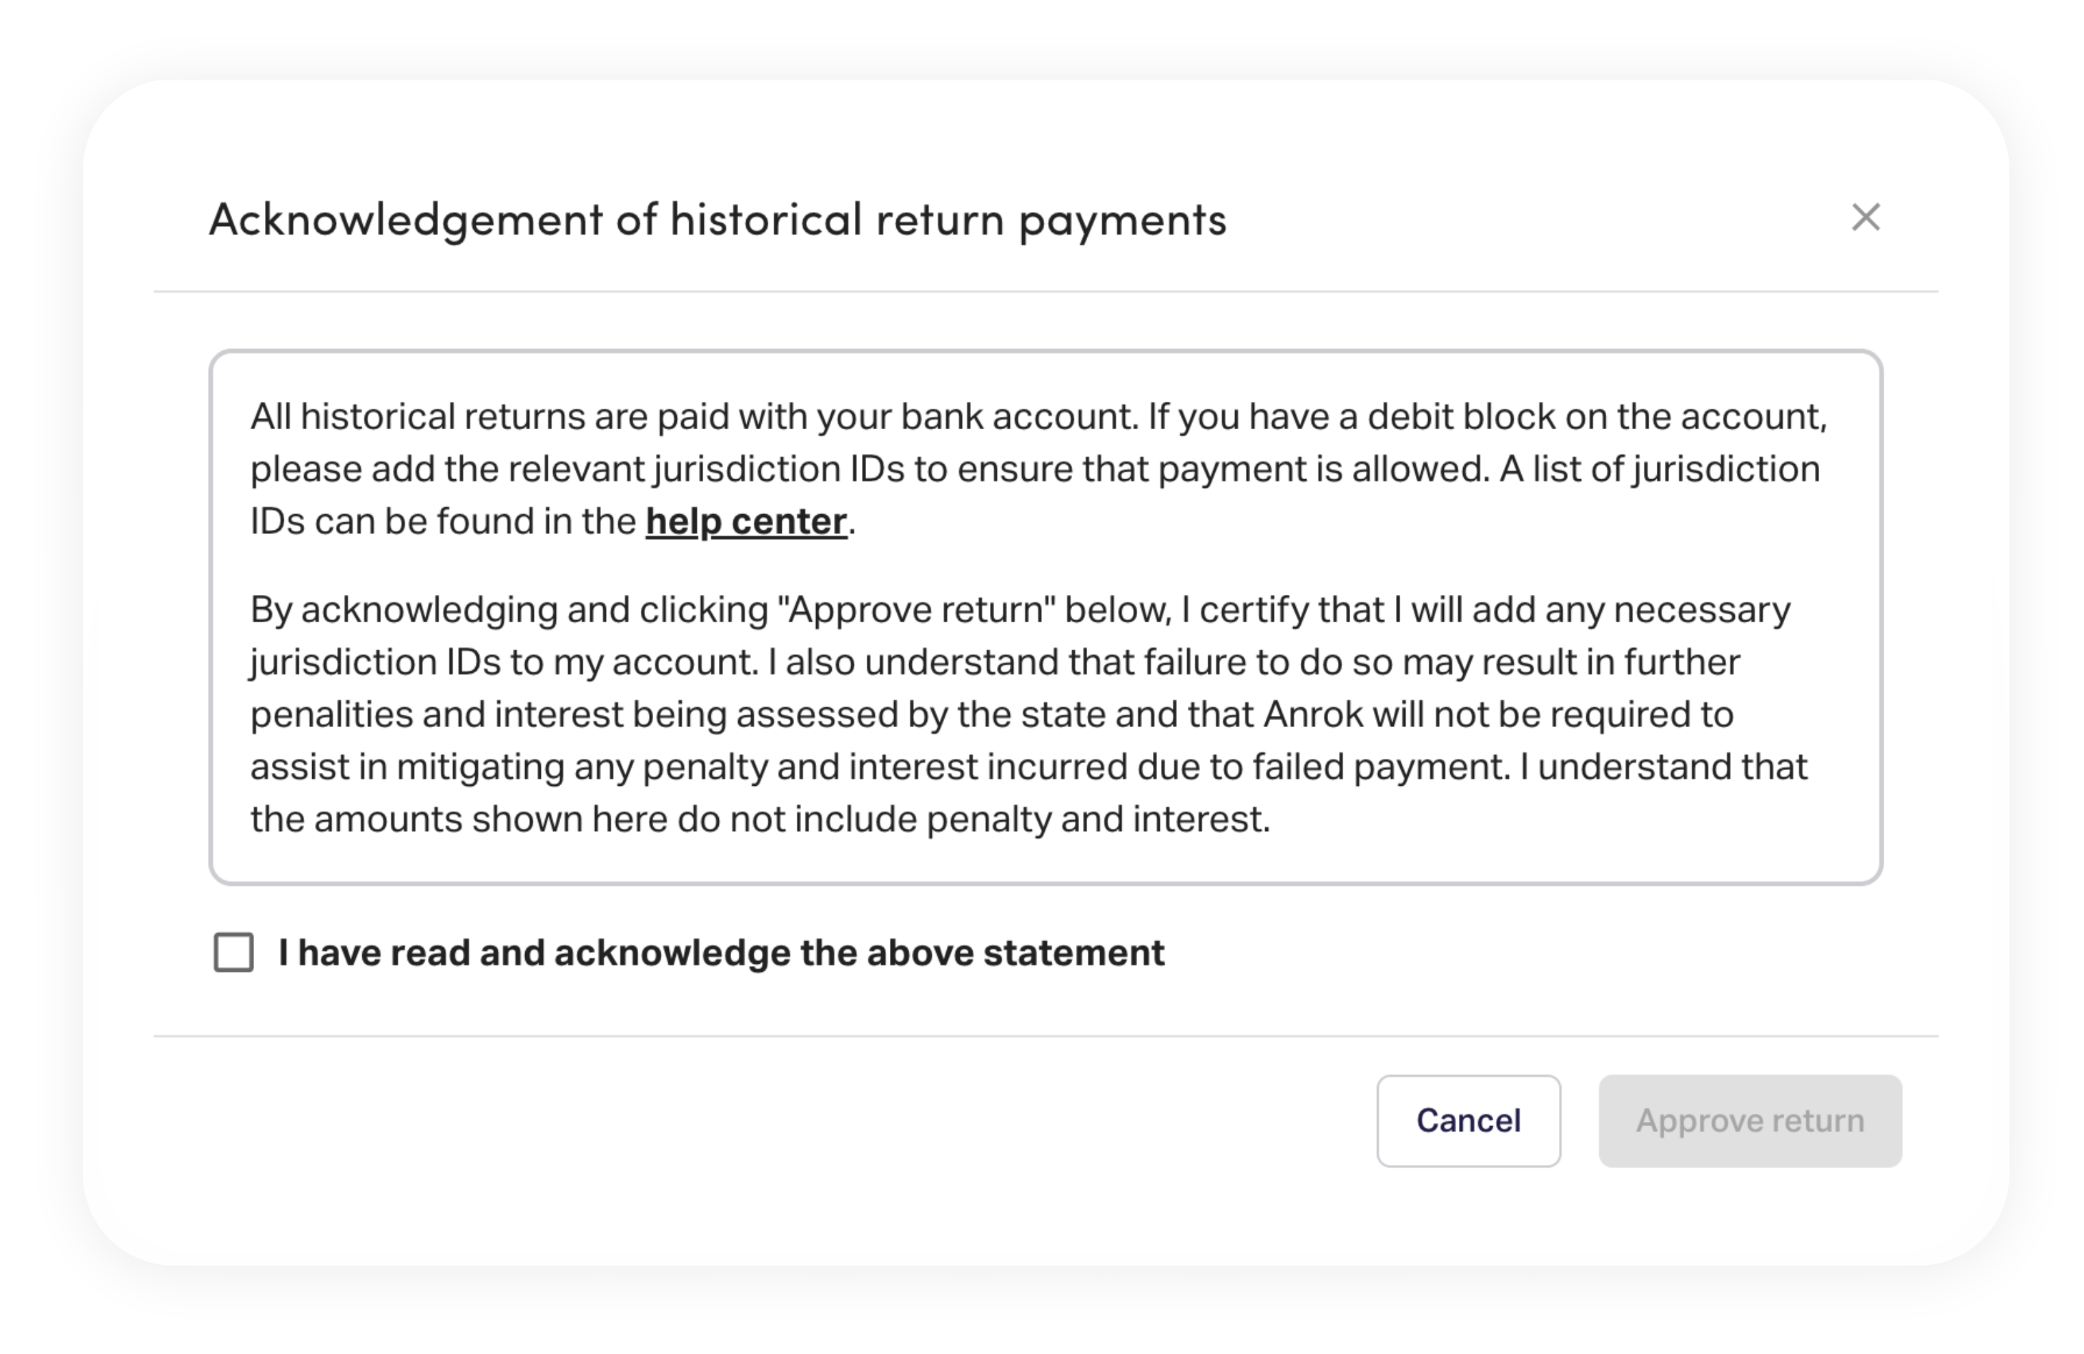Image resolution: width=2084 pixels, height=1354 pixels.
Task: Click the word "payments" in the dialog title
Action: (x=1123, y=219)
